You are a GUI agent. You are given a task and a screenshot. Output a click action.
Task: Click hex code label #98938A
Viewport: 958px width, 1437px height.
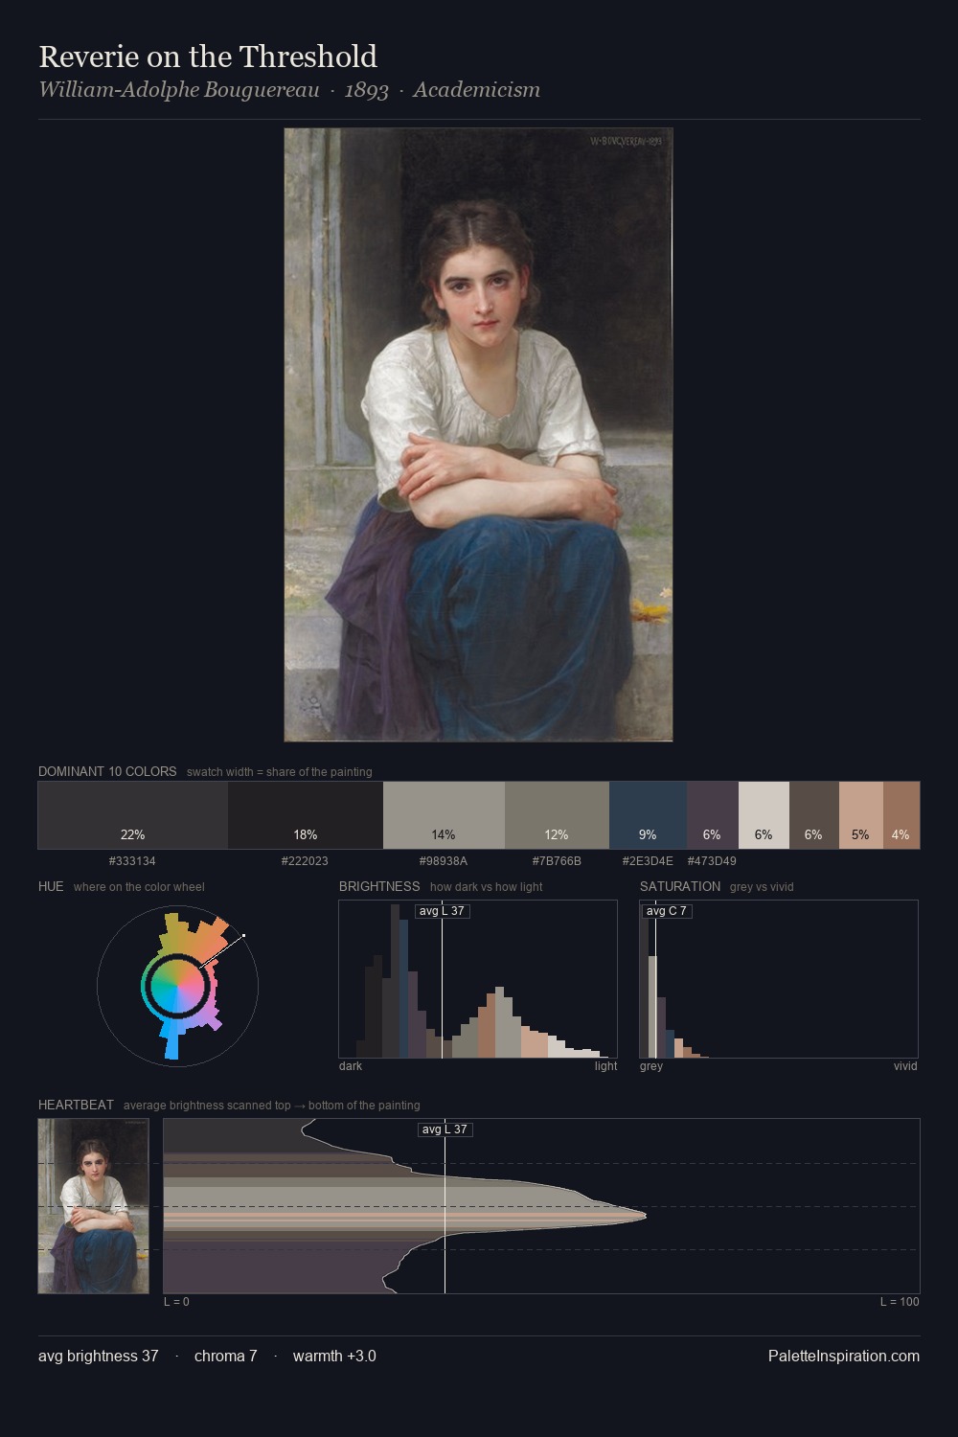pos(444,861)
